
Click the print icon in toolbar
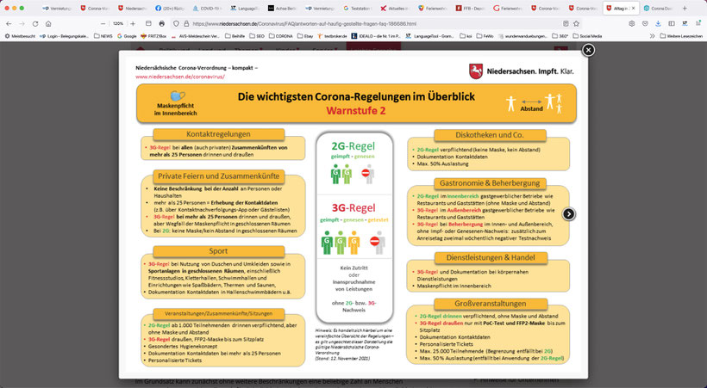tap(162, 23)
